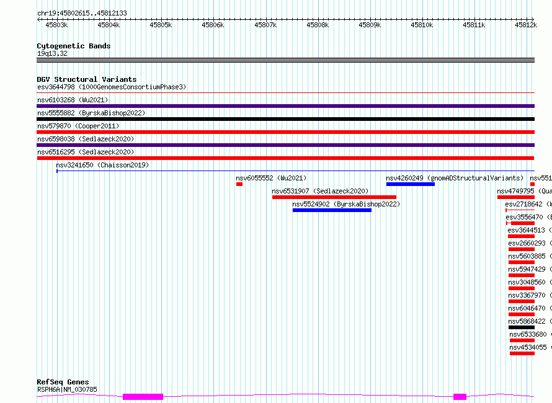
Task: Click the Cytogenetic Bands track heading
Action: (x=74, y=46)
